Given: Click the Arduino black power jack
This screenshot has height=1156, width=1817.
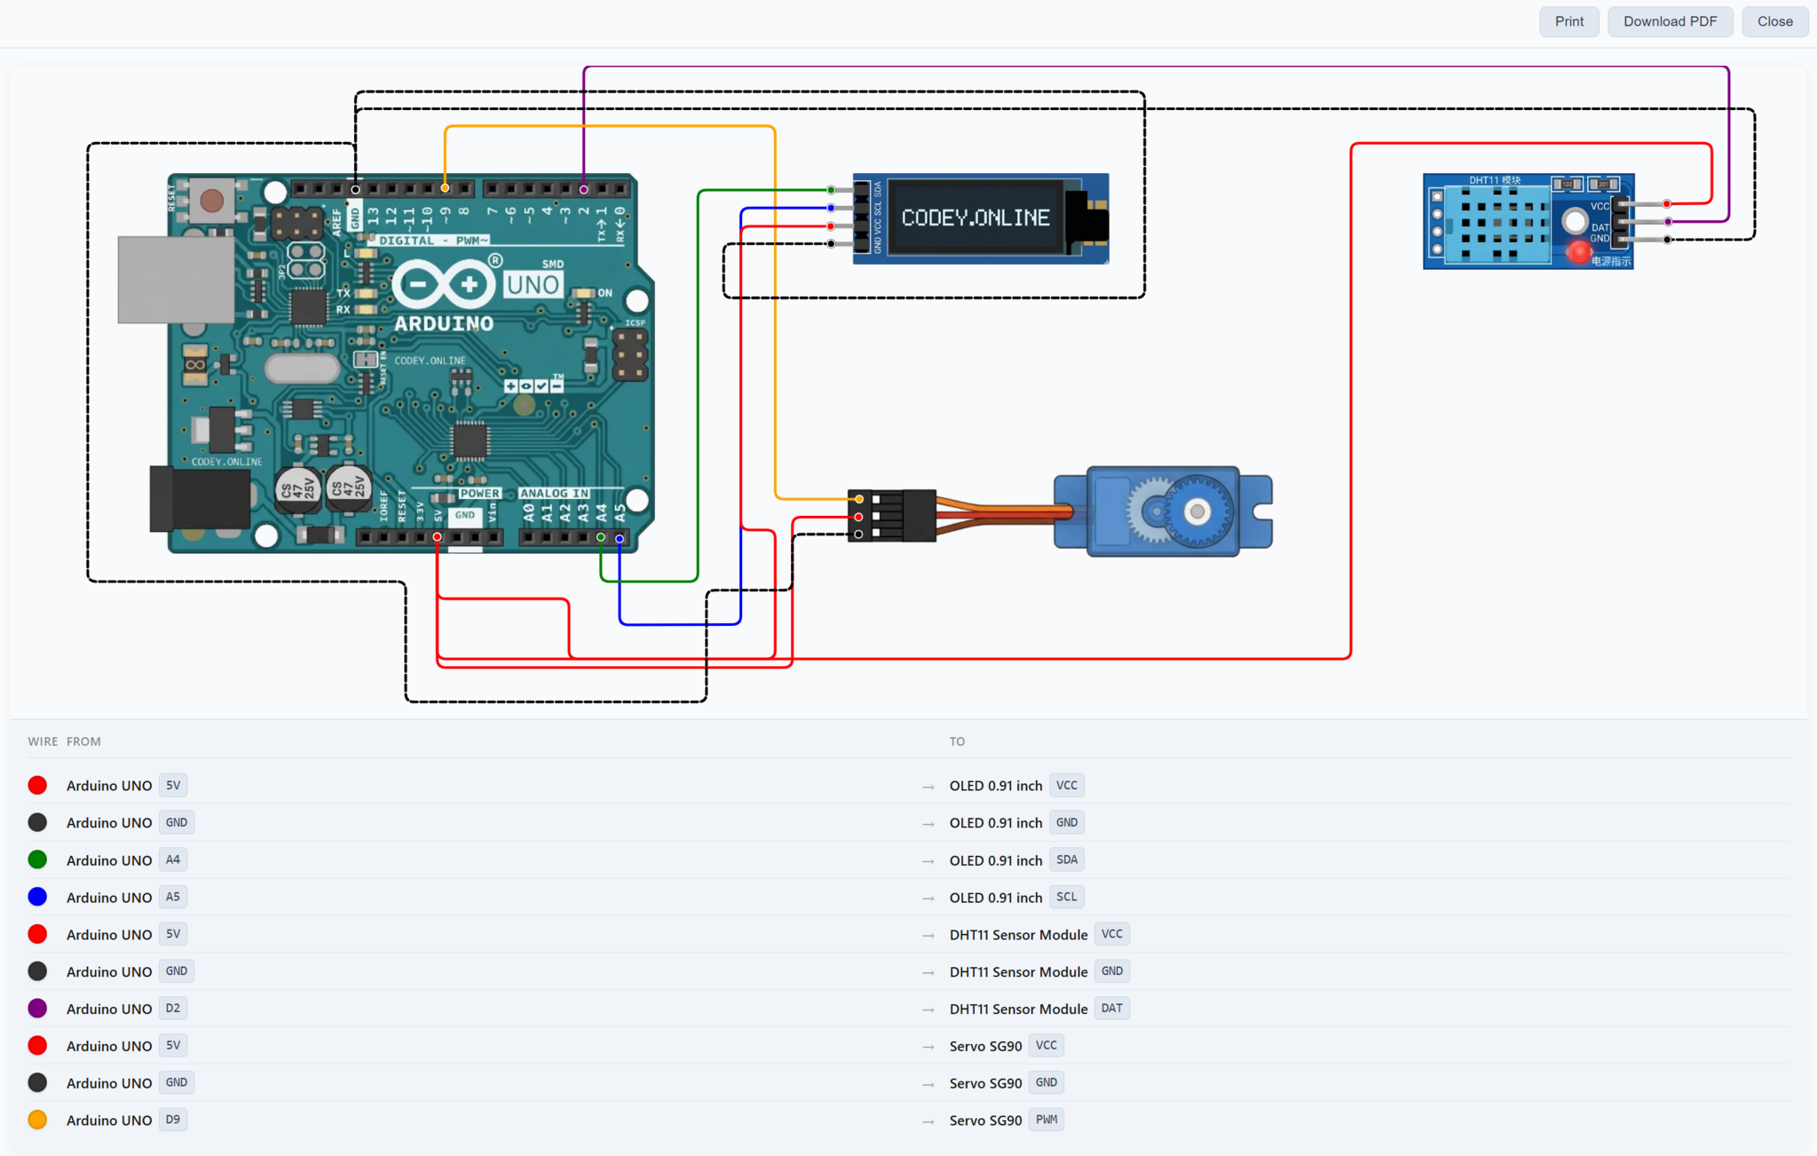Looking at the screenshot, I should click(x=200, y=499).
